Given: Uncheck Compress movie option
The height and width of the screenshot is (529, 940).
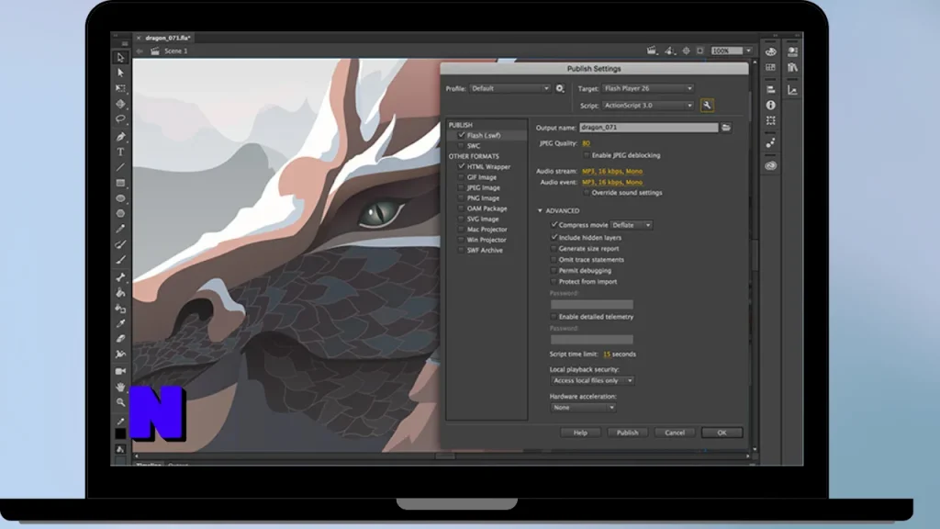Looking at the screenshot, I should tap(554, 225).
